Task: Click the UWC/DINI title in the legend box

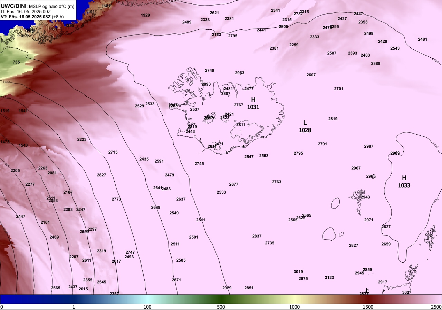Action: pos(14,6)
